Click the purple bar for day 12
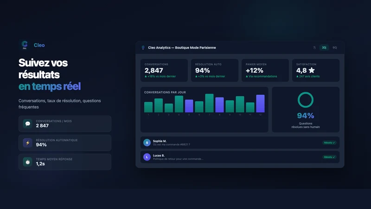371x209 pixels. 260,104
